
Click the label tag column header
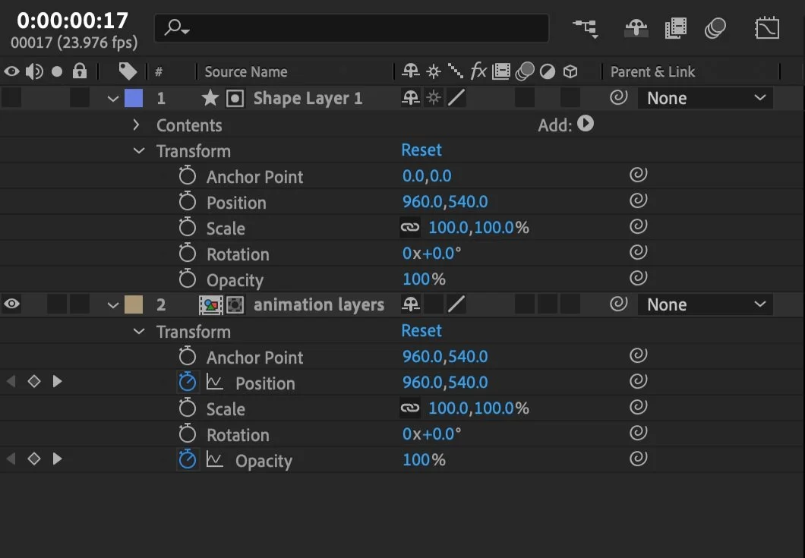tap(128, 71)
